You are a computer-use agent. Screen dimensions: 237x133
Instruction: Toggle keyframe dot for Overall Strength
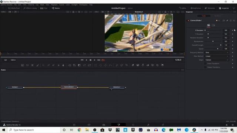(x=233, y=45)
